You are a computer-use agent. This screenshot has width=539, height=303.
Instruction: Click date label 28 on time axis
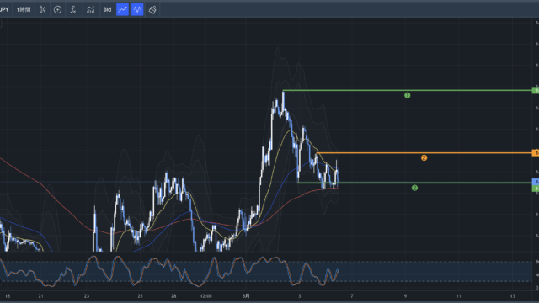click(173, 295)
